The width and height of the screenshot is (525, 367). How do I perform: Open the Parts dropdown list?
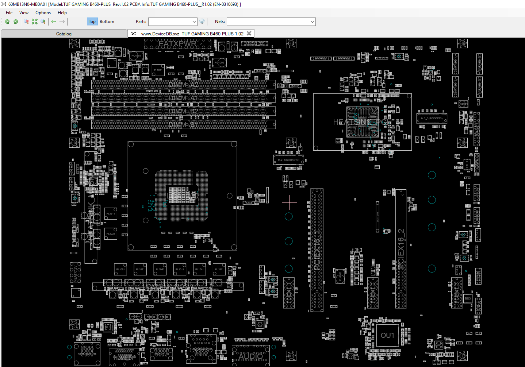[x=194, y=22]
